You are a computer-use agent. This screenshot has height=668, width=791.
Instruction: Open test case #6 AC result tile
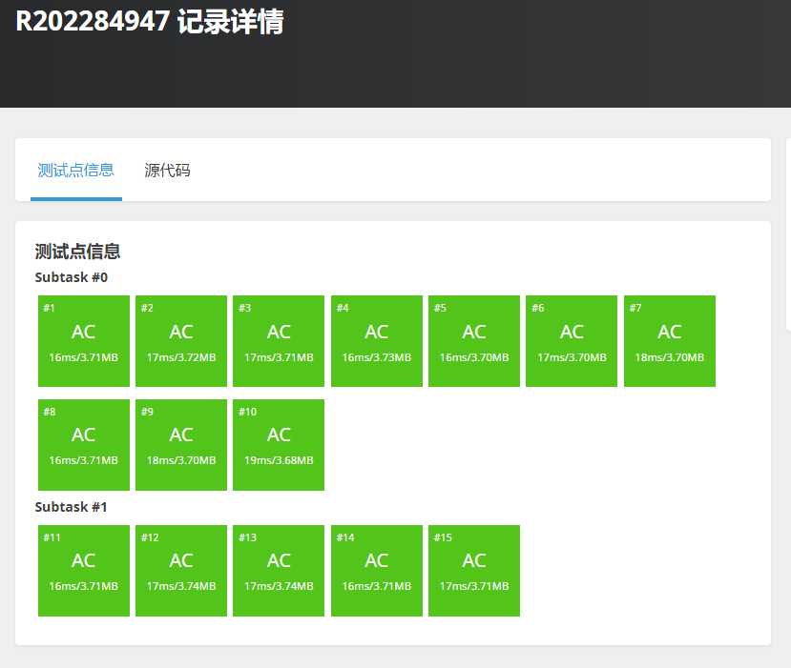click(x=572, y=341)
